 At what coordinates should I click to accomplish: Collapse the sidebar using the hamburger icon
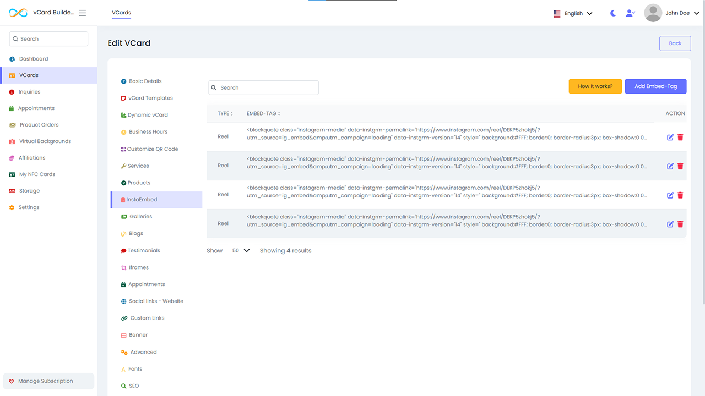click(83, 13)
